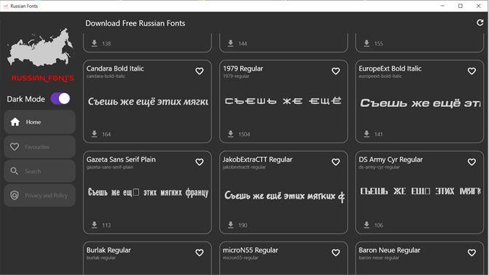
Task: Open the Candara Bold Italic font preview
Action: pyautogui.click(x=148, y=101)
